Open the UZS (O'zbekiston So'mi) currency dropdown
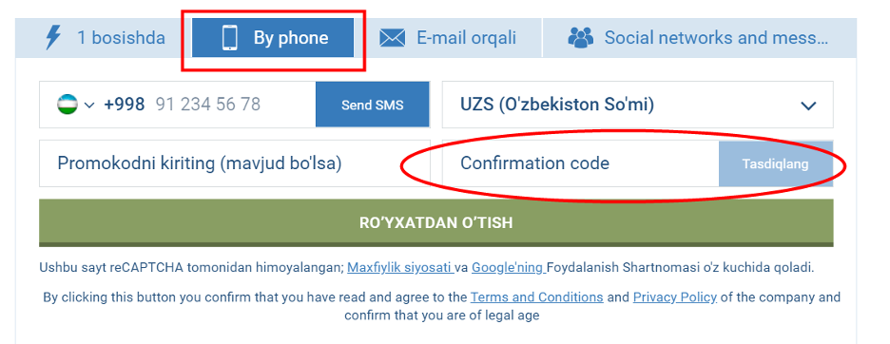890x344 pixels. (637, 105)
